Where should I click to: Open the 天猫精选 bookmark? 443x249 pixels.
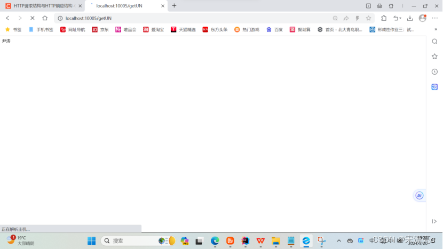183,29
